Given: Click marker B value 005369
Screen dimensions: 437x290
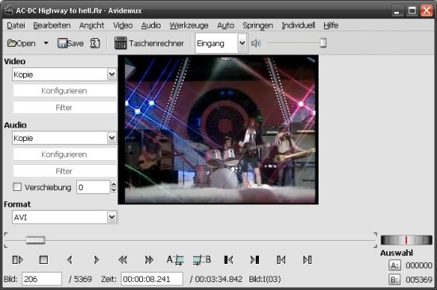Looking at the screenshot, I should (x=419, y=280).
